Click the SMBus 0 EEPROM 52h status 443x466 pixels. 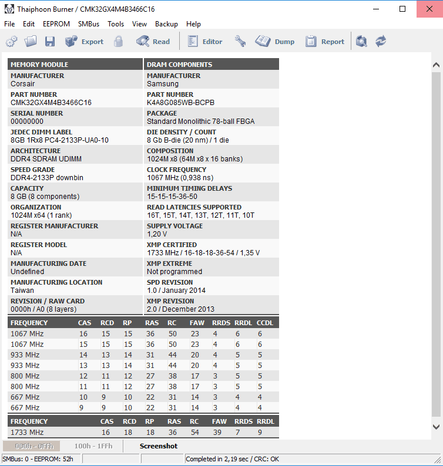coord(38,459)
